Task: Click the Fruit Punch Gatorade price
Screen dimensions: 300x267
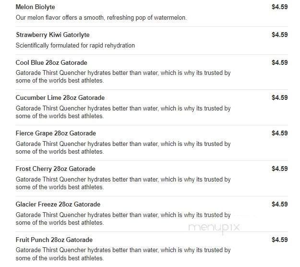Action: click(x=279, y=240)
